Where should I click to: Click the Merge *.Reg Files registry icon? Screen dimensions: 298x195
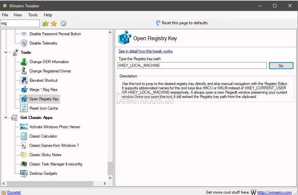click(x=24, y=89)
